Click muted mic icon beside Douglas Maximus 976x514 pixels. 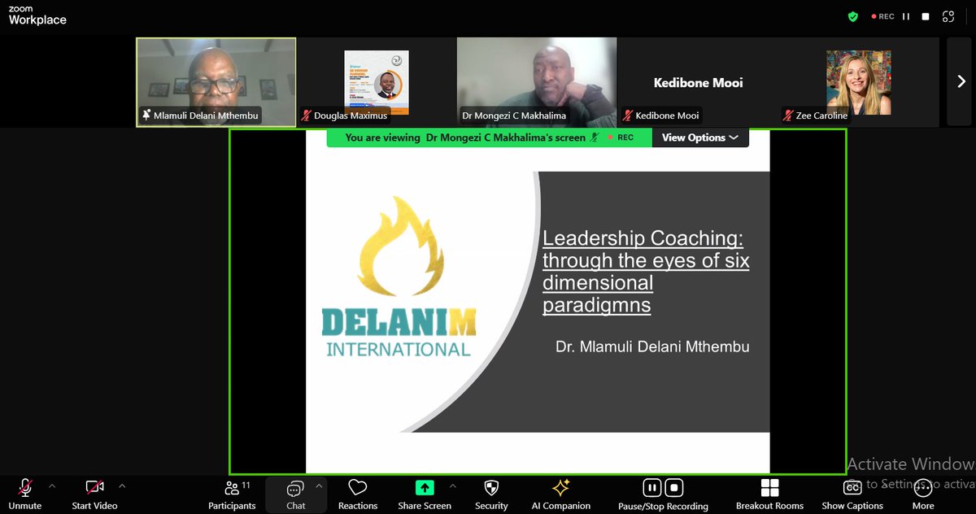click(307, 115)
